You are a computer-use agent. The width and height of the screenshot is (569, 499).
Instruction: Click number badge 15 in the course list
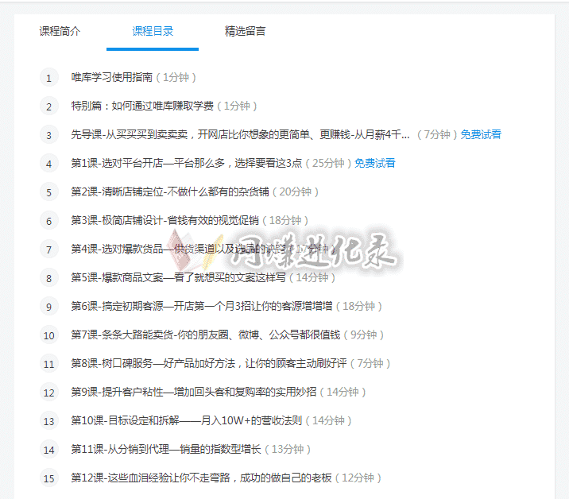tap(49, 478)
